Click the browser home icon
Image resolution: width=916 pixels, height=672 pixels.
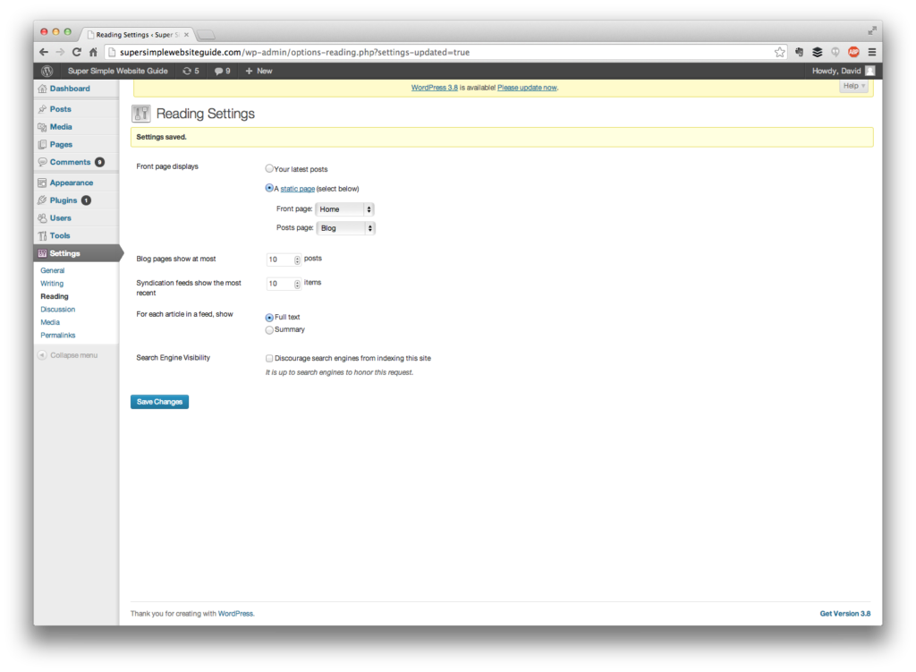click(93, 52)
